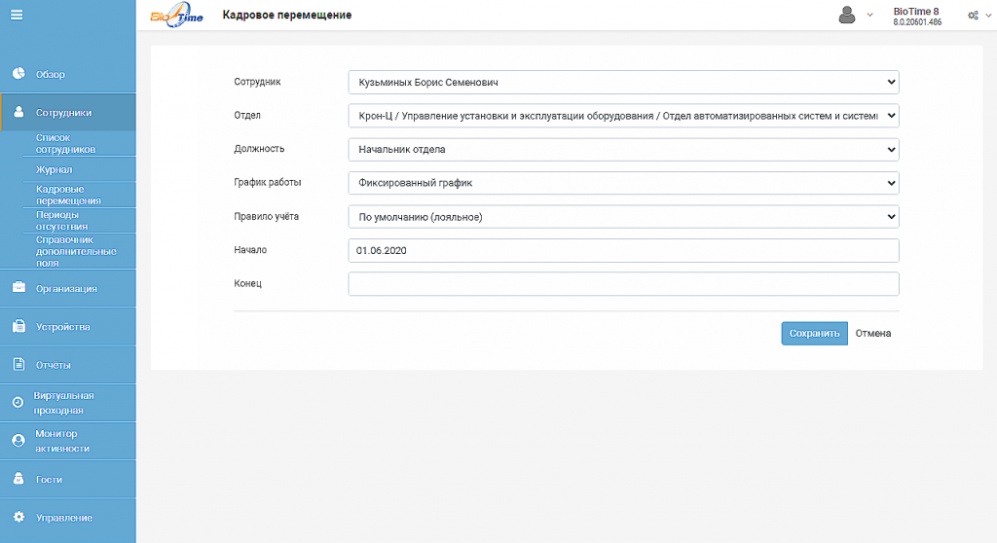Click the Отчеты document icon
This screenshot has height=543, width=997.
pyautogui.click(x=18, y=364)
